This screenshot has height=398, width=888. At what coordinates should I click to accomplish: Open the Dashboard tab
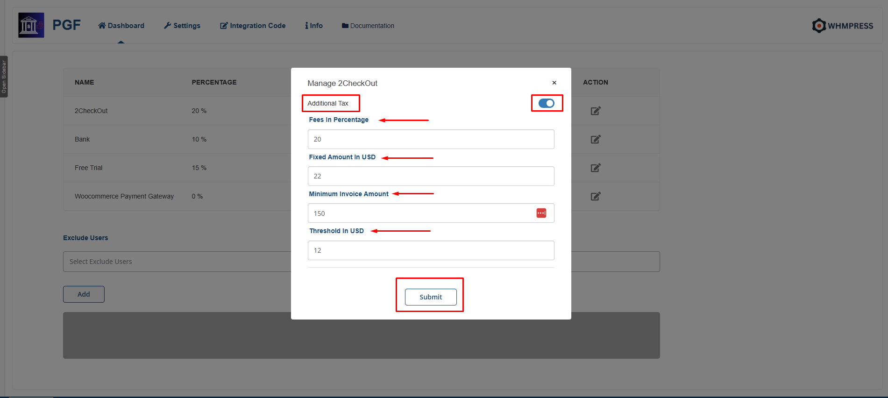point(121,26)
